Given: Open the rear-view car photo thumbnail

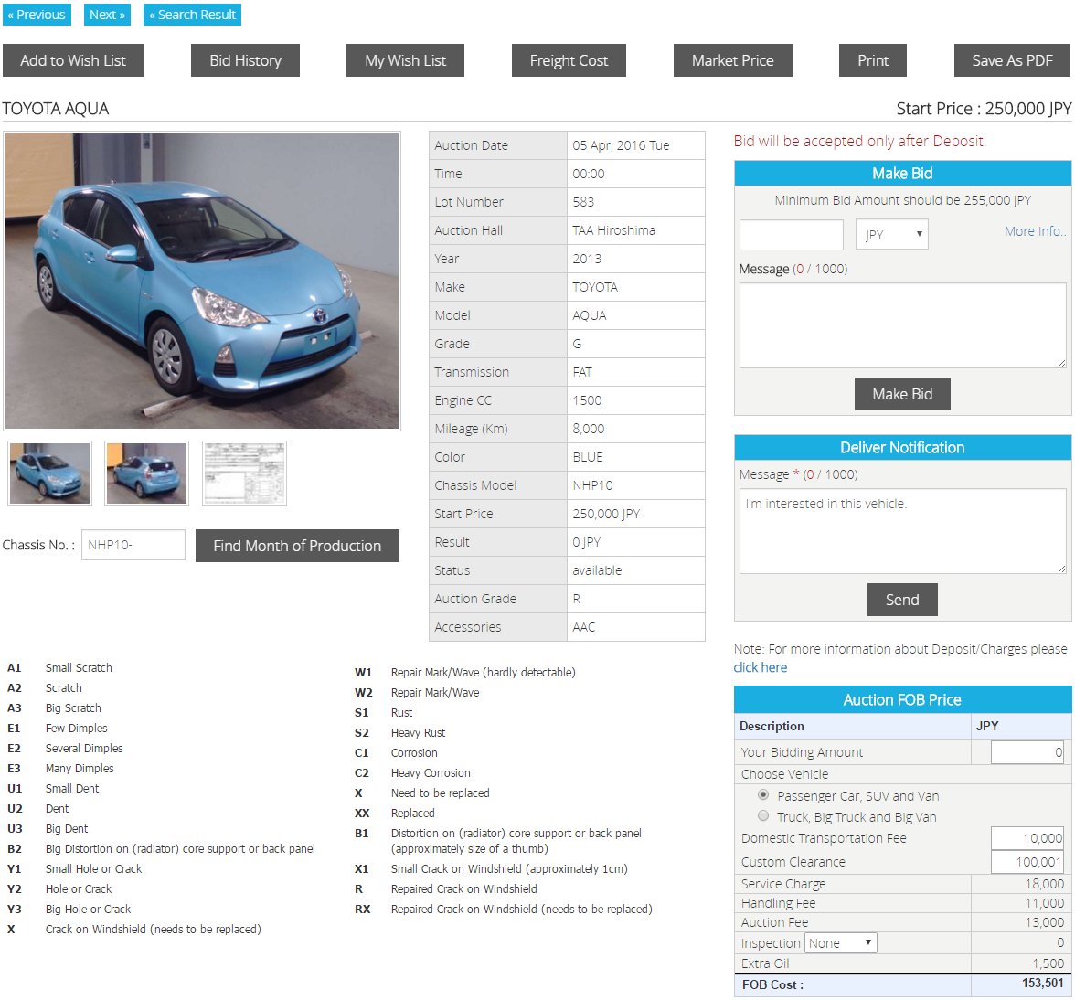Looking at the screenshot, I should click(x=145, y=473).
